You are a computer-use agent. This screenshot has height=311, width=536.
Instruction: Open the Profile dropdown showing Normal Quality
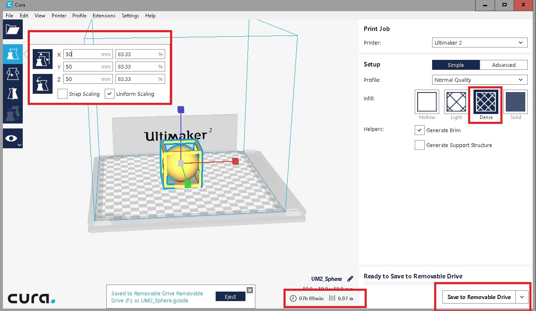coord(480,80)
